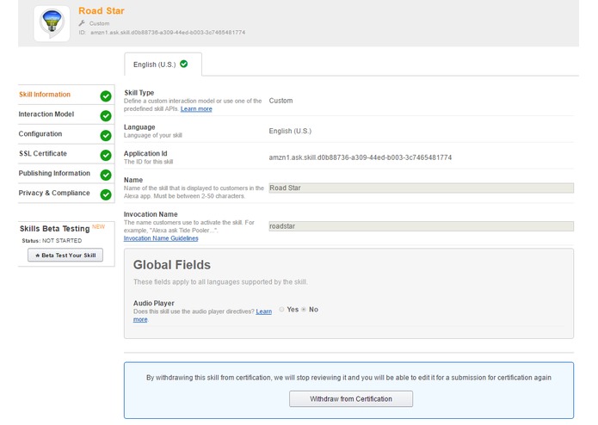Click the green checkmark next to Publishing Information
Image resolution: width=598 pixels, height=425 pixels.
coord(106,175)
